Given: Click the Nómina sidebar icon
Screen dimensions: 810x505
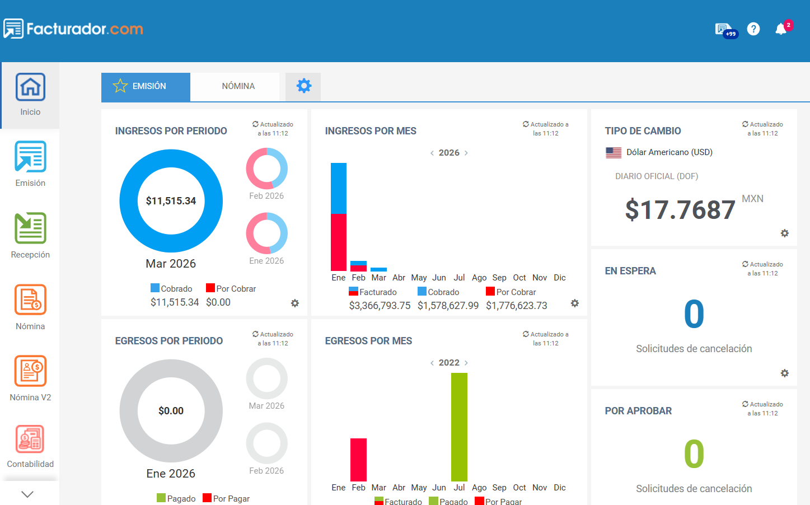Looking at the screenshot, I should click(30, 300).
